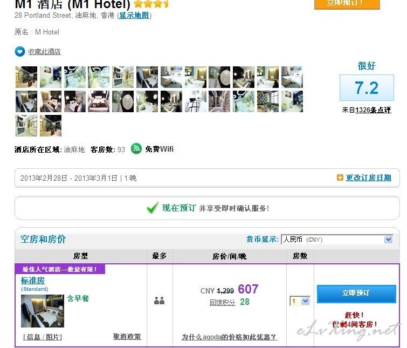This screenshot has height=348, width=407.
Task: Click the hotel star rating icons
Action: click(x=151, y=4)
